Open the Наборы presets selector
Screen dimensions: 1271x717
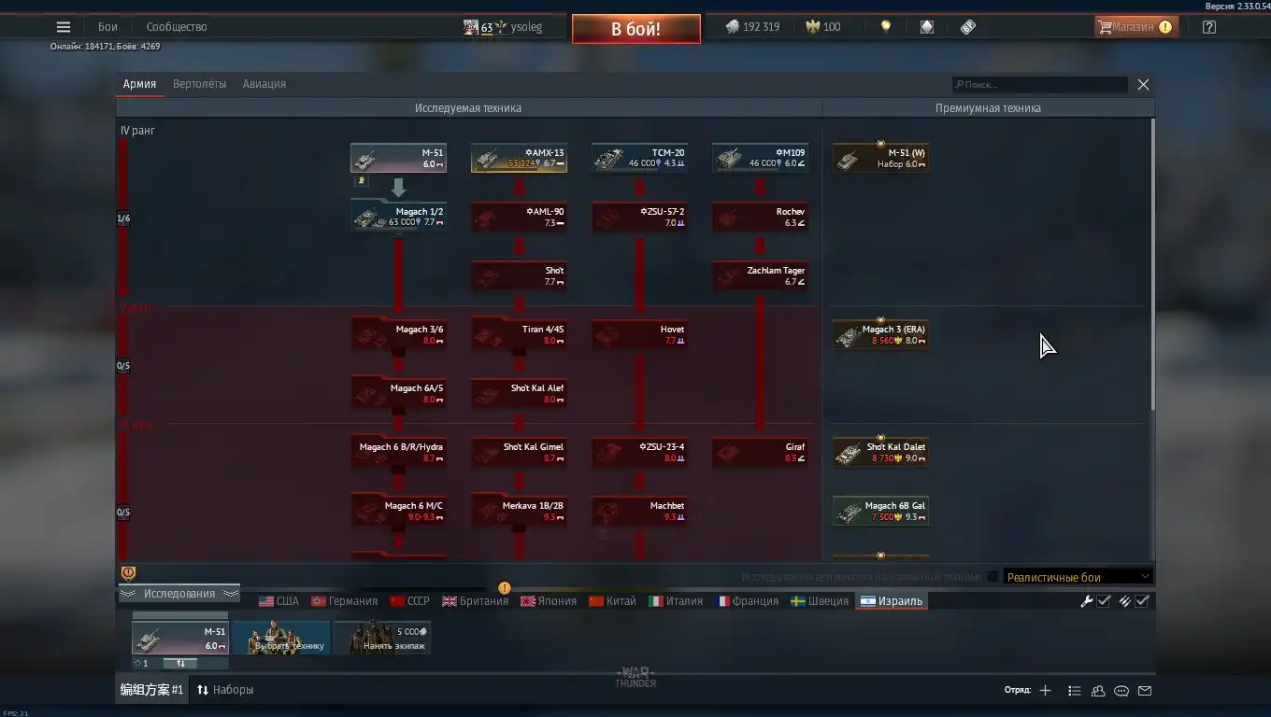coord(225,690)
